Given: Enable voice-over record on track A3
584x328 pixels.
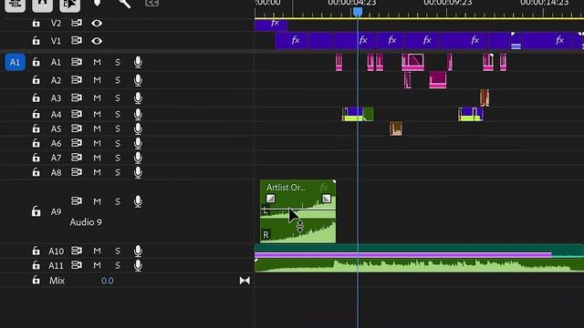Looking at the screenshot, I should (x=138, y=97).
